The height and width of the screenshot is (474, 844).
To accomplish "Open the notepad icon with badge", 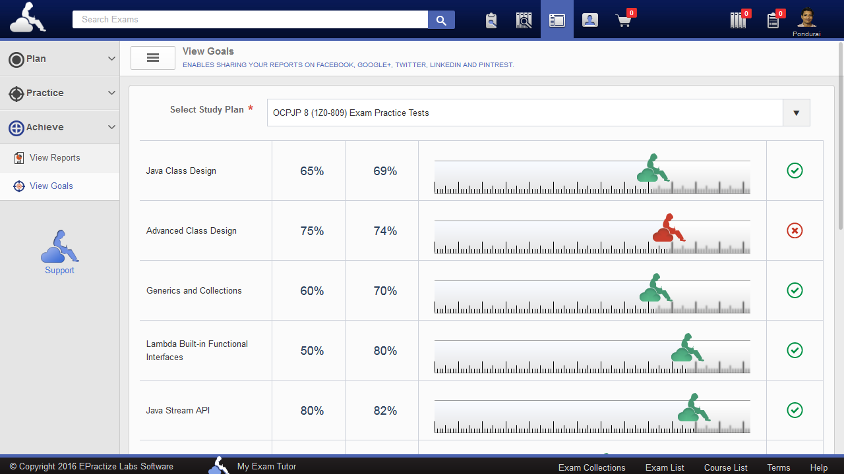I will click(773, 20).
